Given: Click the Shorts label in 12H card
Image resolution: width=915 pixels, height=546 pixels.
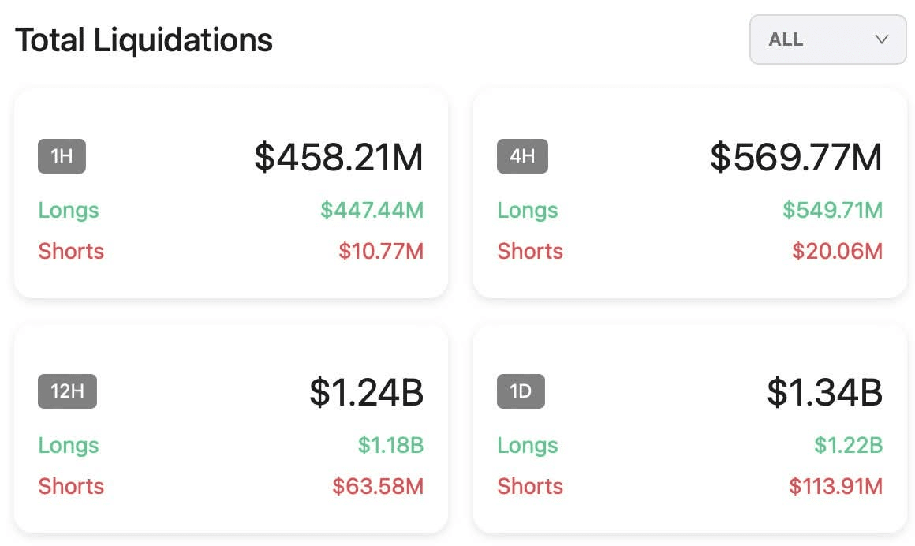Looking at the screenshot, I should [x=71, y=486].
